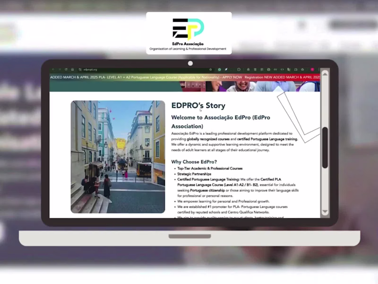This screenshot has height=284, width=378.
Task: Click the blue cursor-shaped extension icon
Action: point(226,69)
